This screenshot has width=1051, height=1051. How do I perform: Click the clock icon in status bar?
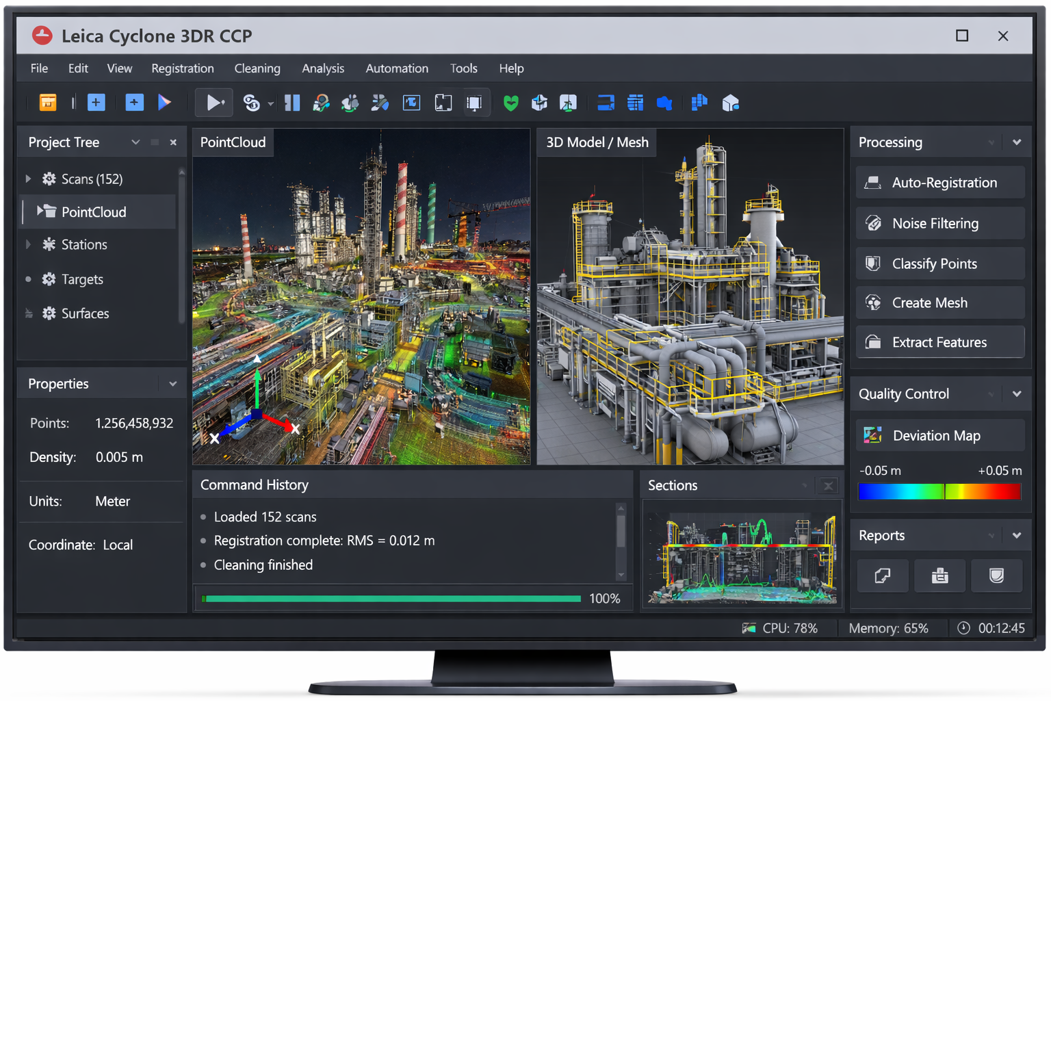coord(963,628)
